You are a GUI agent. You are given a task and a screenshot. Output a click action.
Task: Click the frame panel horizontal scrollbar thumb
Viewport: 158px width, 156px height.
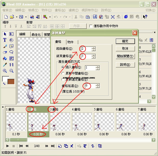(x=18, y=140)
